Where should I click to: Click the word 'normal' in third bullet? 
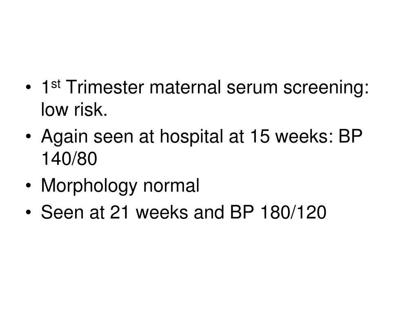pos(171,186)
